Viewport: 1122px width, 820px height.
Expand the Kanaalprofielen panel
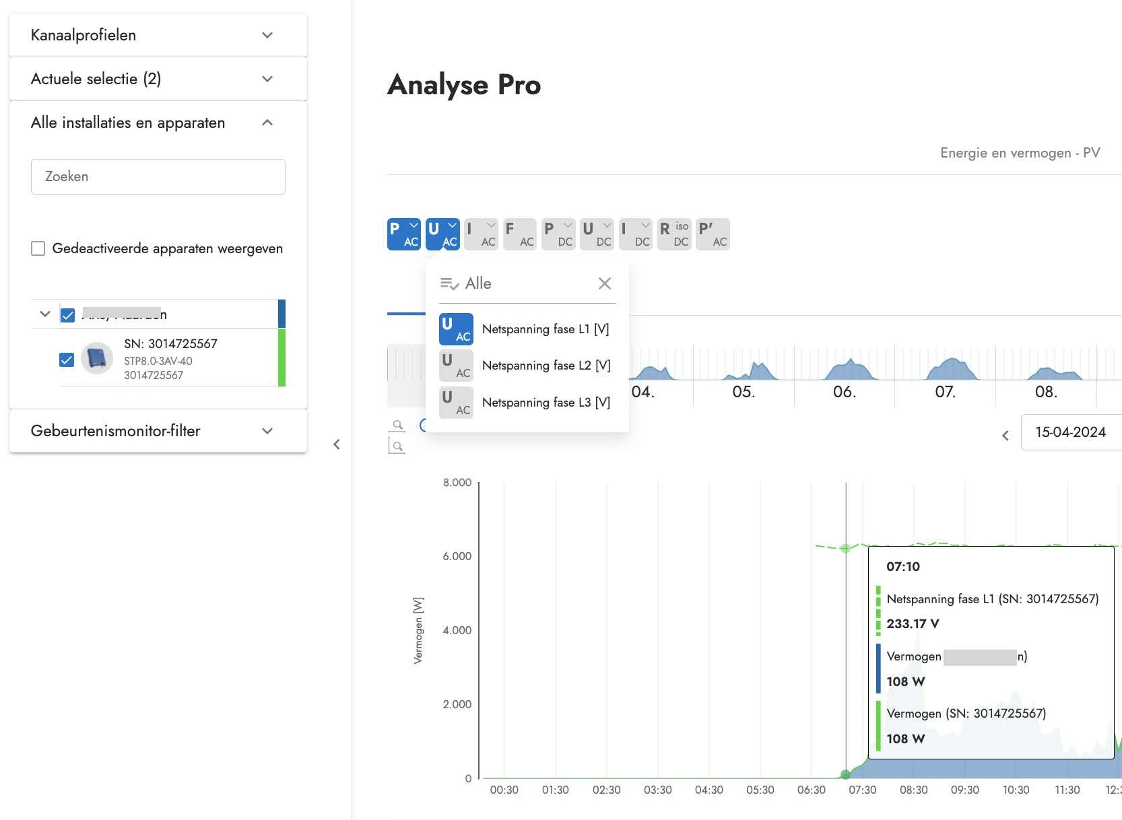[158, 35]
